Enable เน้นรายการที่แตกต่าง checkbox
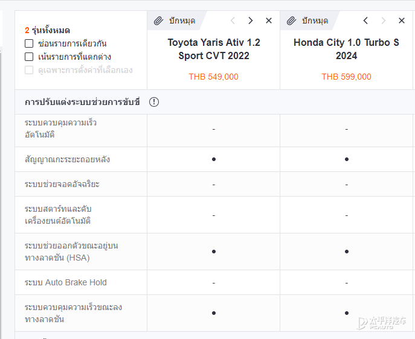This screenshot has height=339, width=415. click(x=29, y=57)
